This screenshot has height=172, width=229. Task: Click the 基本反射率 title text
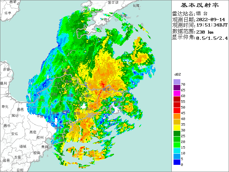[200, 5]
